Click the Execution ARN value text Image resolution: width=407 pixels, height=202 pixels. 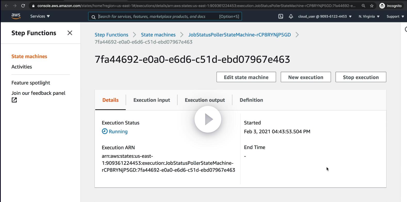(x=168, y=163)
